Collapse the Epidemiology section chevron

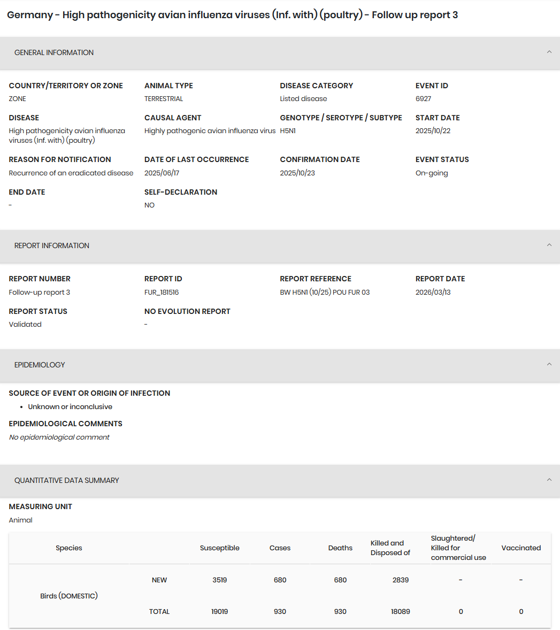tap(549, 365)
